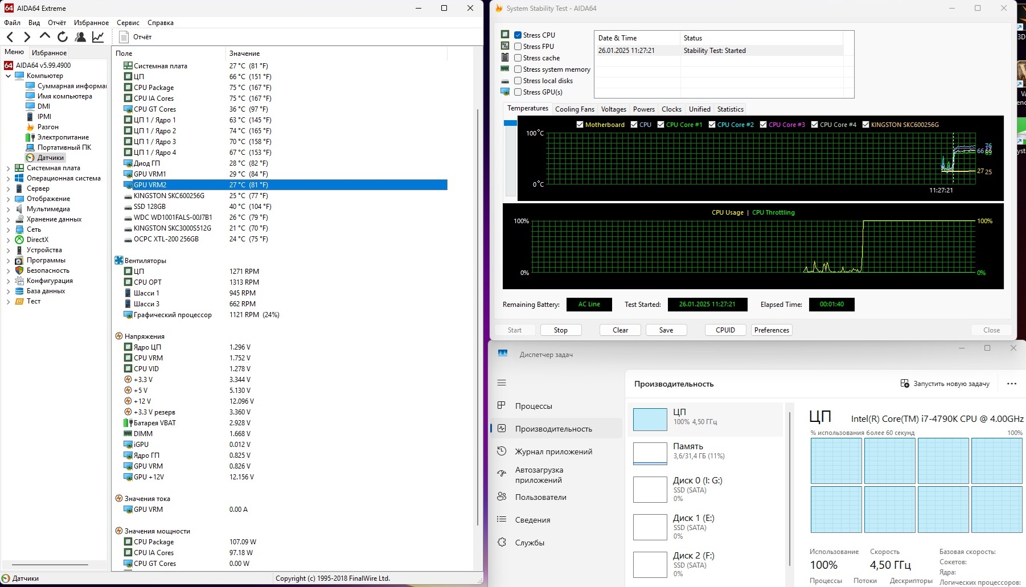Switch to the Cooling Fans tab

coord(574,109)
